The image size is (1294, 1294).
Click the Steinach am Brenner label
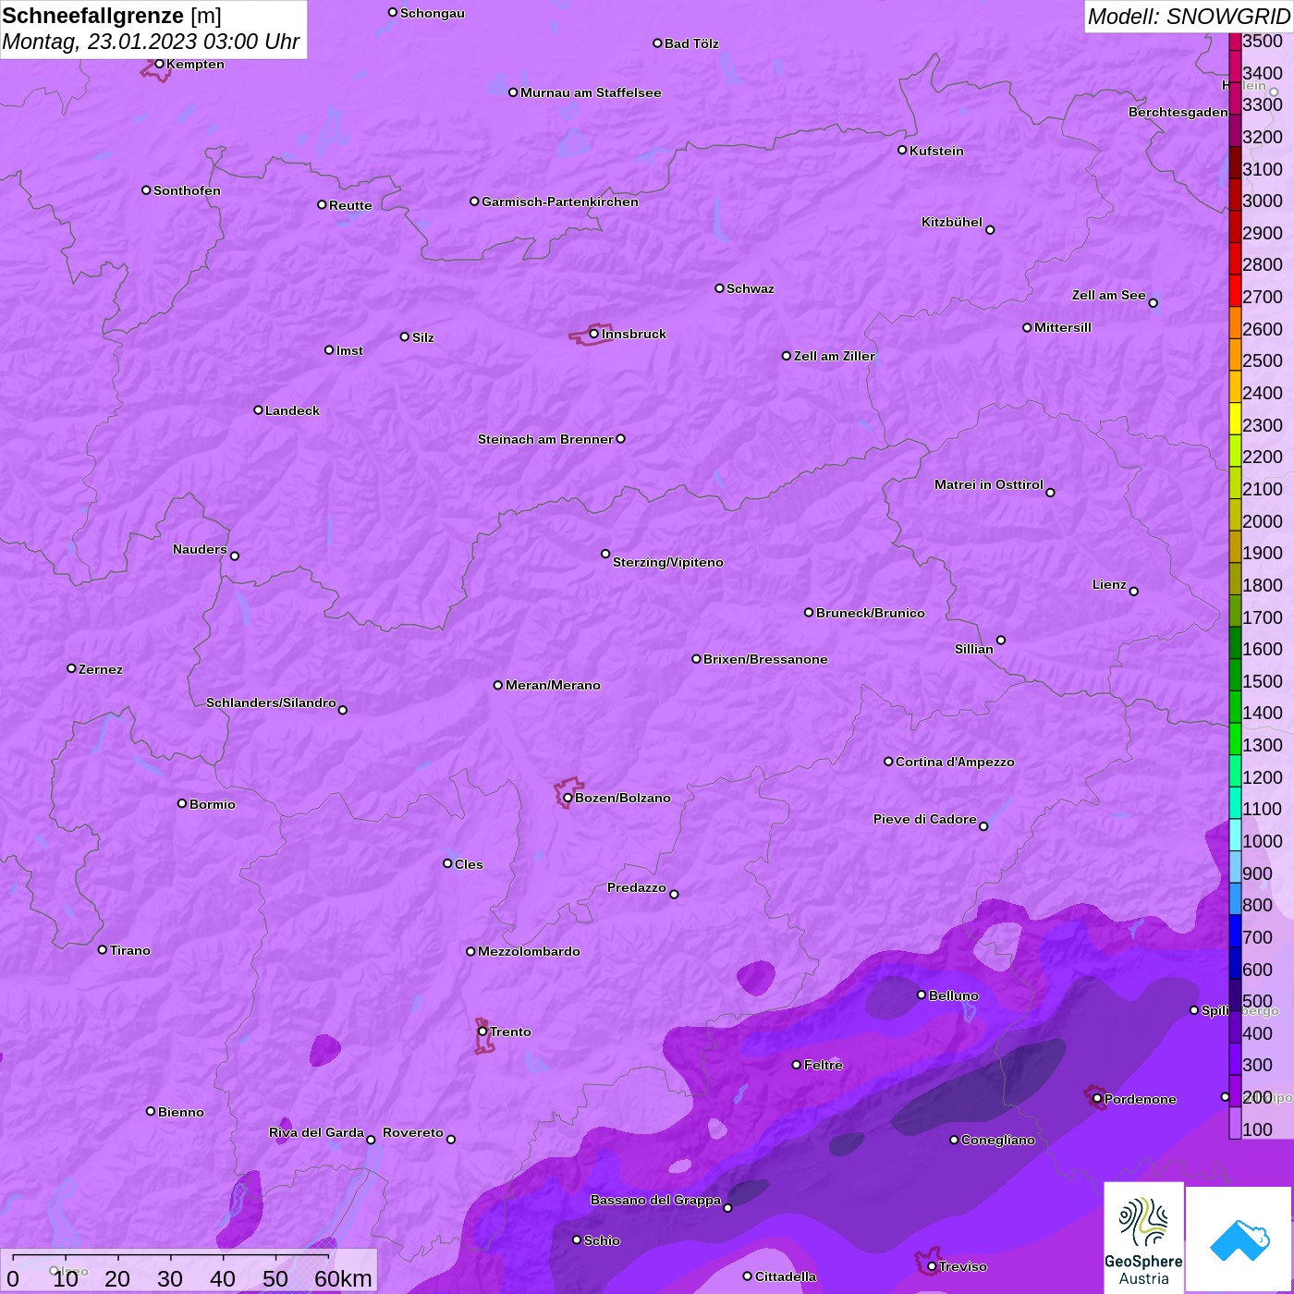545,439
